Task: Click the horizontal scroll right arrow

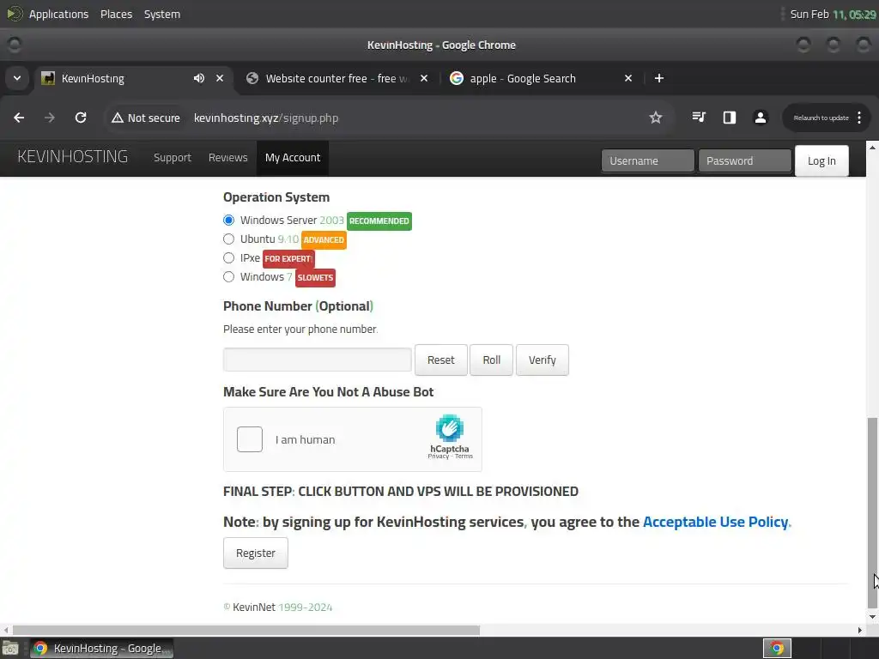Action: 859,630
